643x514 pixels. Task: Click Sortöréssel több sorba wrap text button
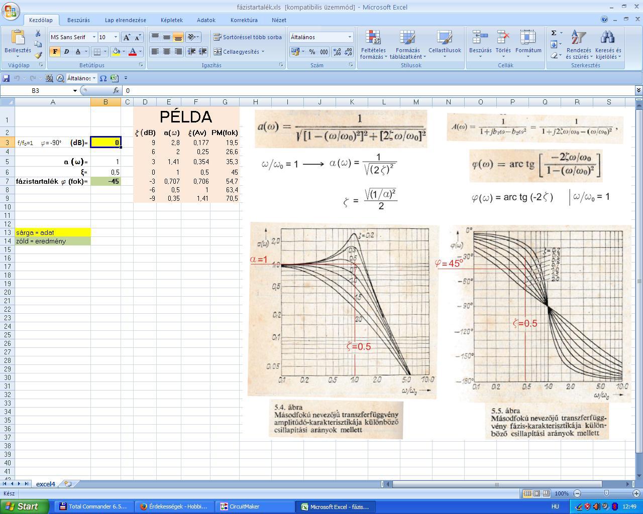tap(247, 37)
